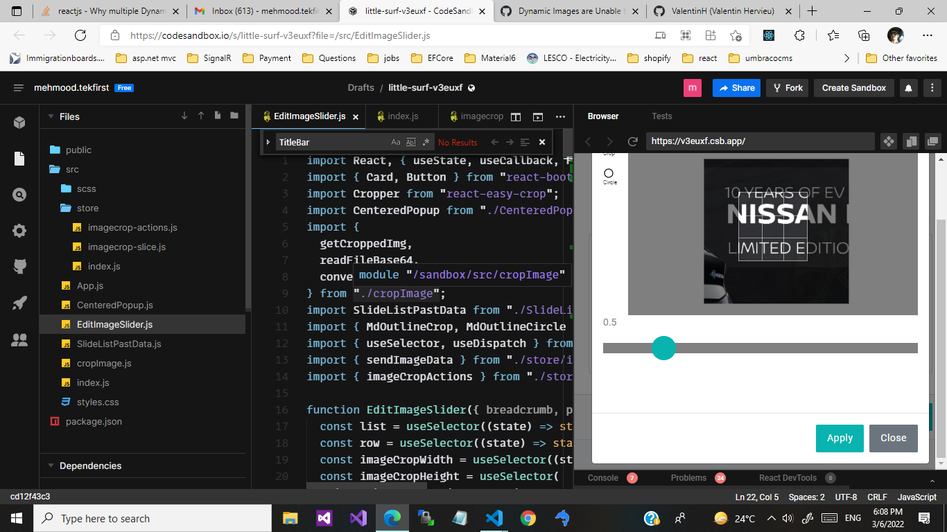Click the open preview pane icon

(537, 116)
